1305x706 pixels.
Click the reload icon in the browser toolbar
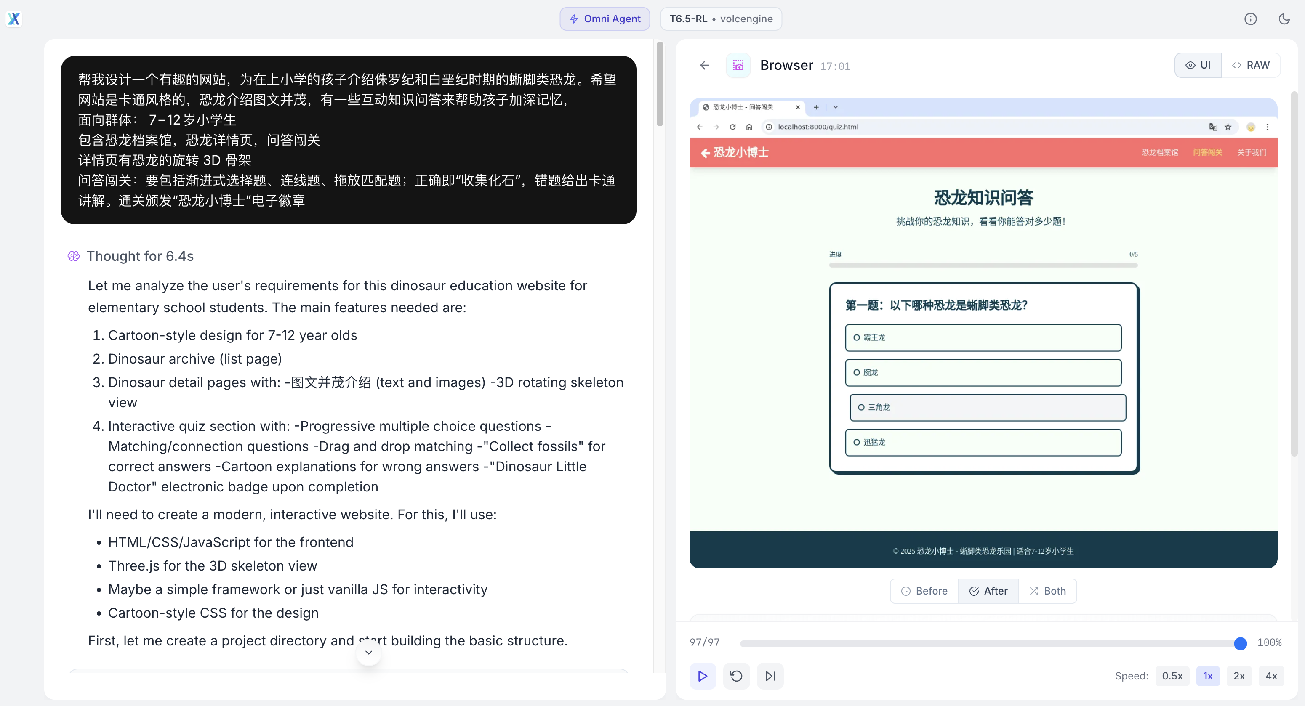732,127
